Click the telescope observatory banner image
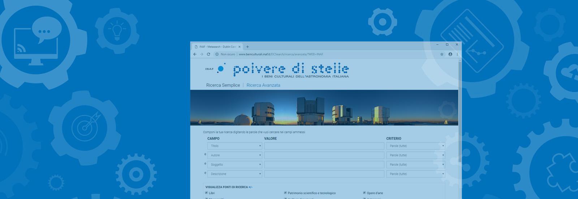The height and width of the screenshot is (199, 578). pyautogui.click(x=324, y=107)
